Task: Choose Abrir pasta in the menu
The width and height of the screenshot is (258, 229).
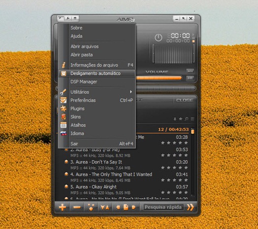Action: pyautogui.click(x=82, y=55)
